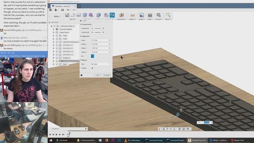This screenshot has width=254, height=143.
Task: Open the gitter.im scanlime live link
Action: [x=22, y=56]
